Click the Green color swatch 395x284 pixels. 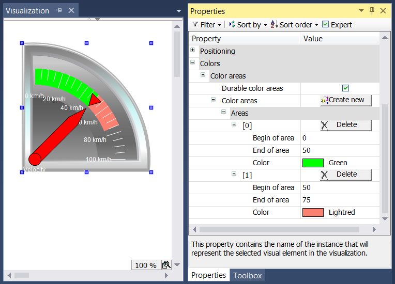tap(313, 163)
